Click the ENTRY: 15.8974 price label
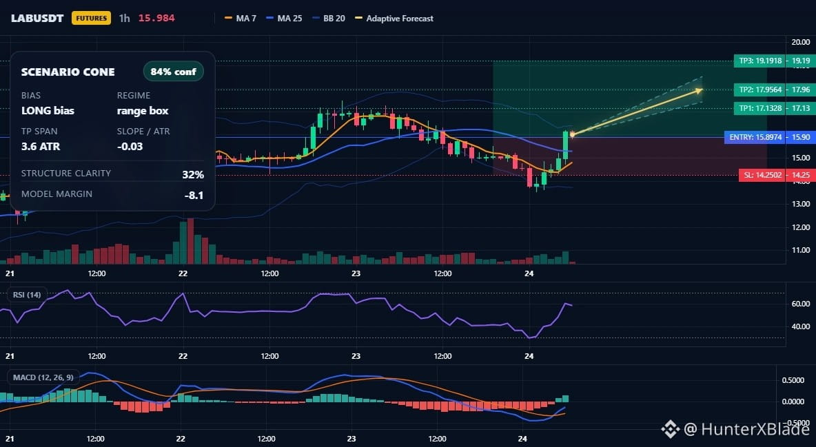 755,137
